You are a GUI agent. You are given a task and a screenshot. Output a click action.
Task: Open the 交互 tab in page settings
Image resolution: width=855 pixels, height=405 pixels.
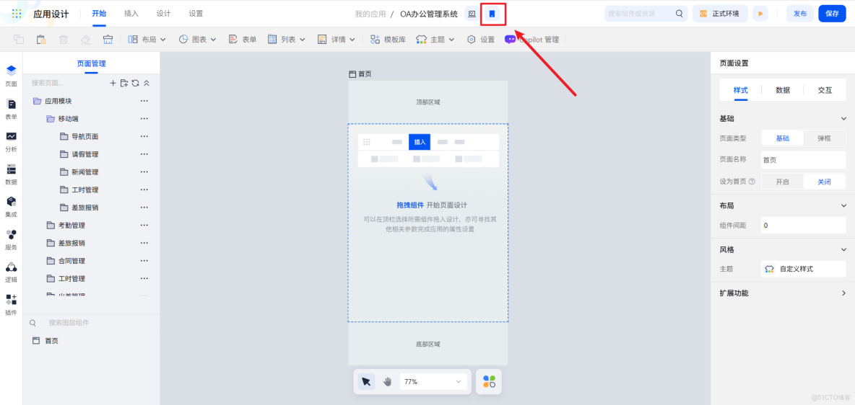[825, 90]
